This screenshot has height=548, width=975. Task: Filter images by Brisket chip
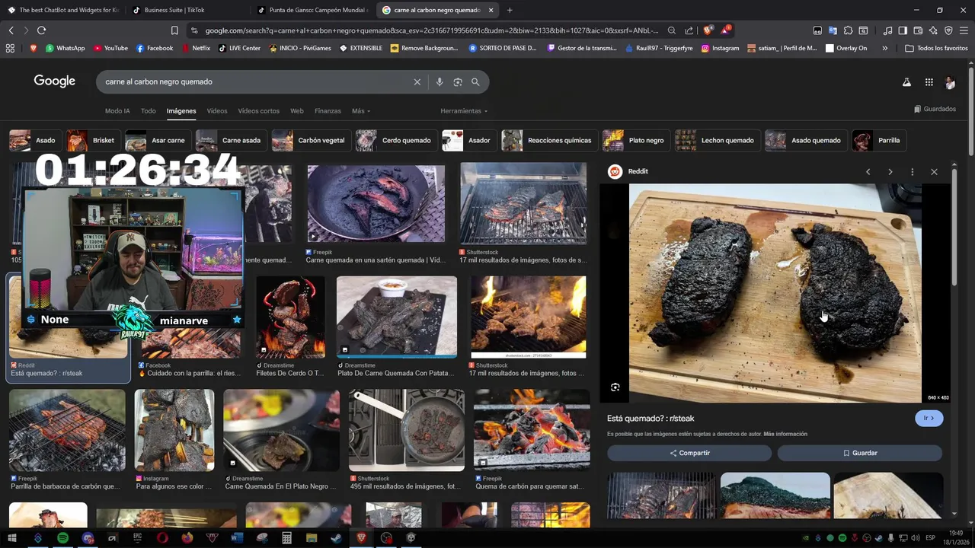pos(93,141)
